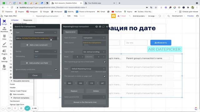Open the Help menu

pyautogui.click(x=76, y=16)
